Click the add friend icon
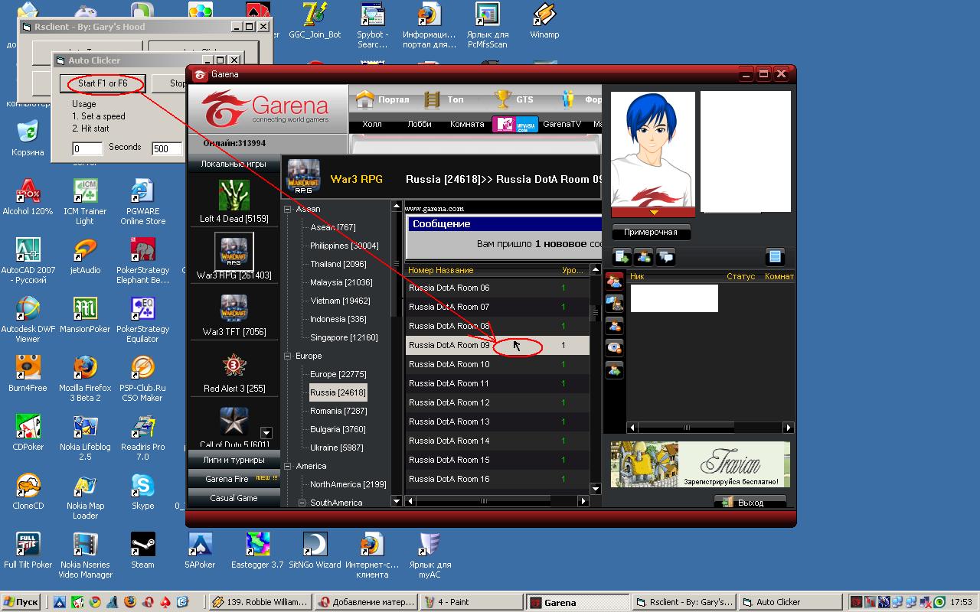The image size is (980, 612). coord(643,257)
